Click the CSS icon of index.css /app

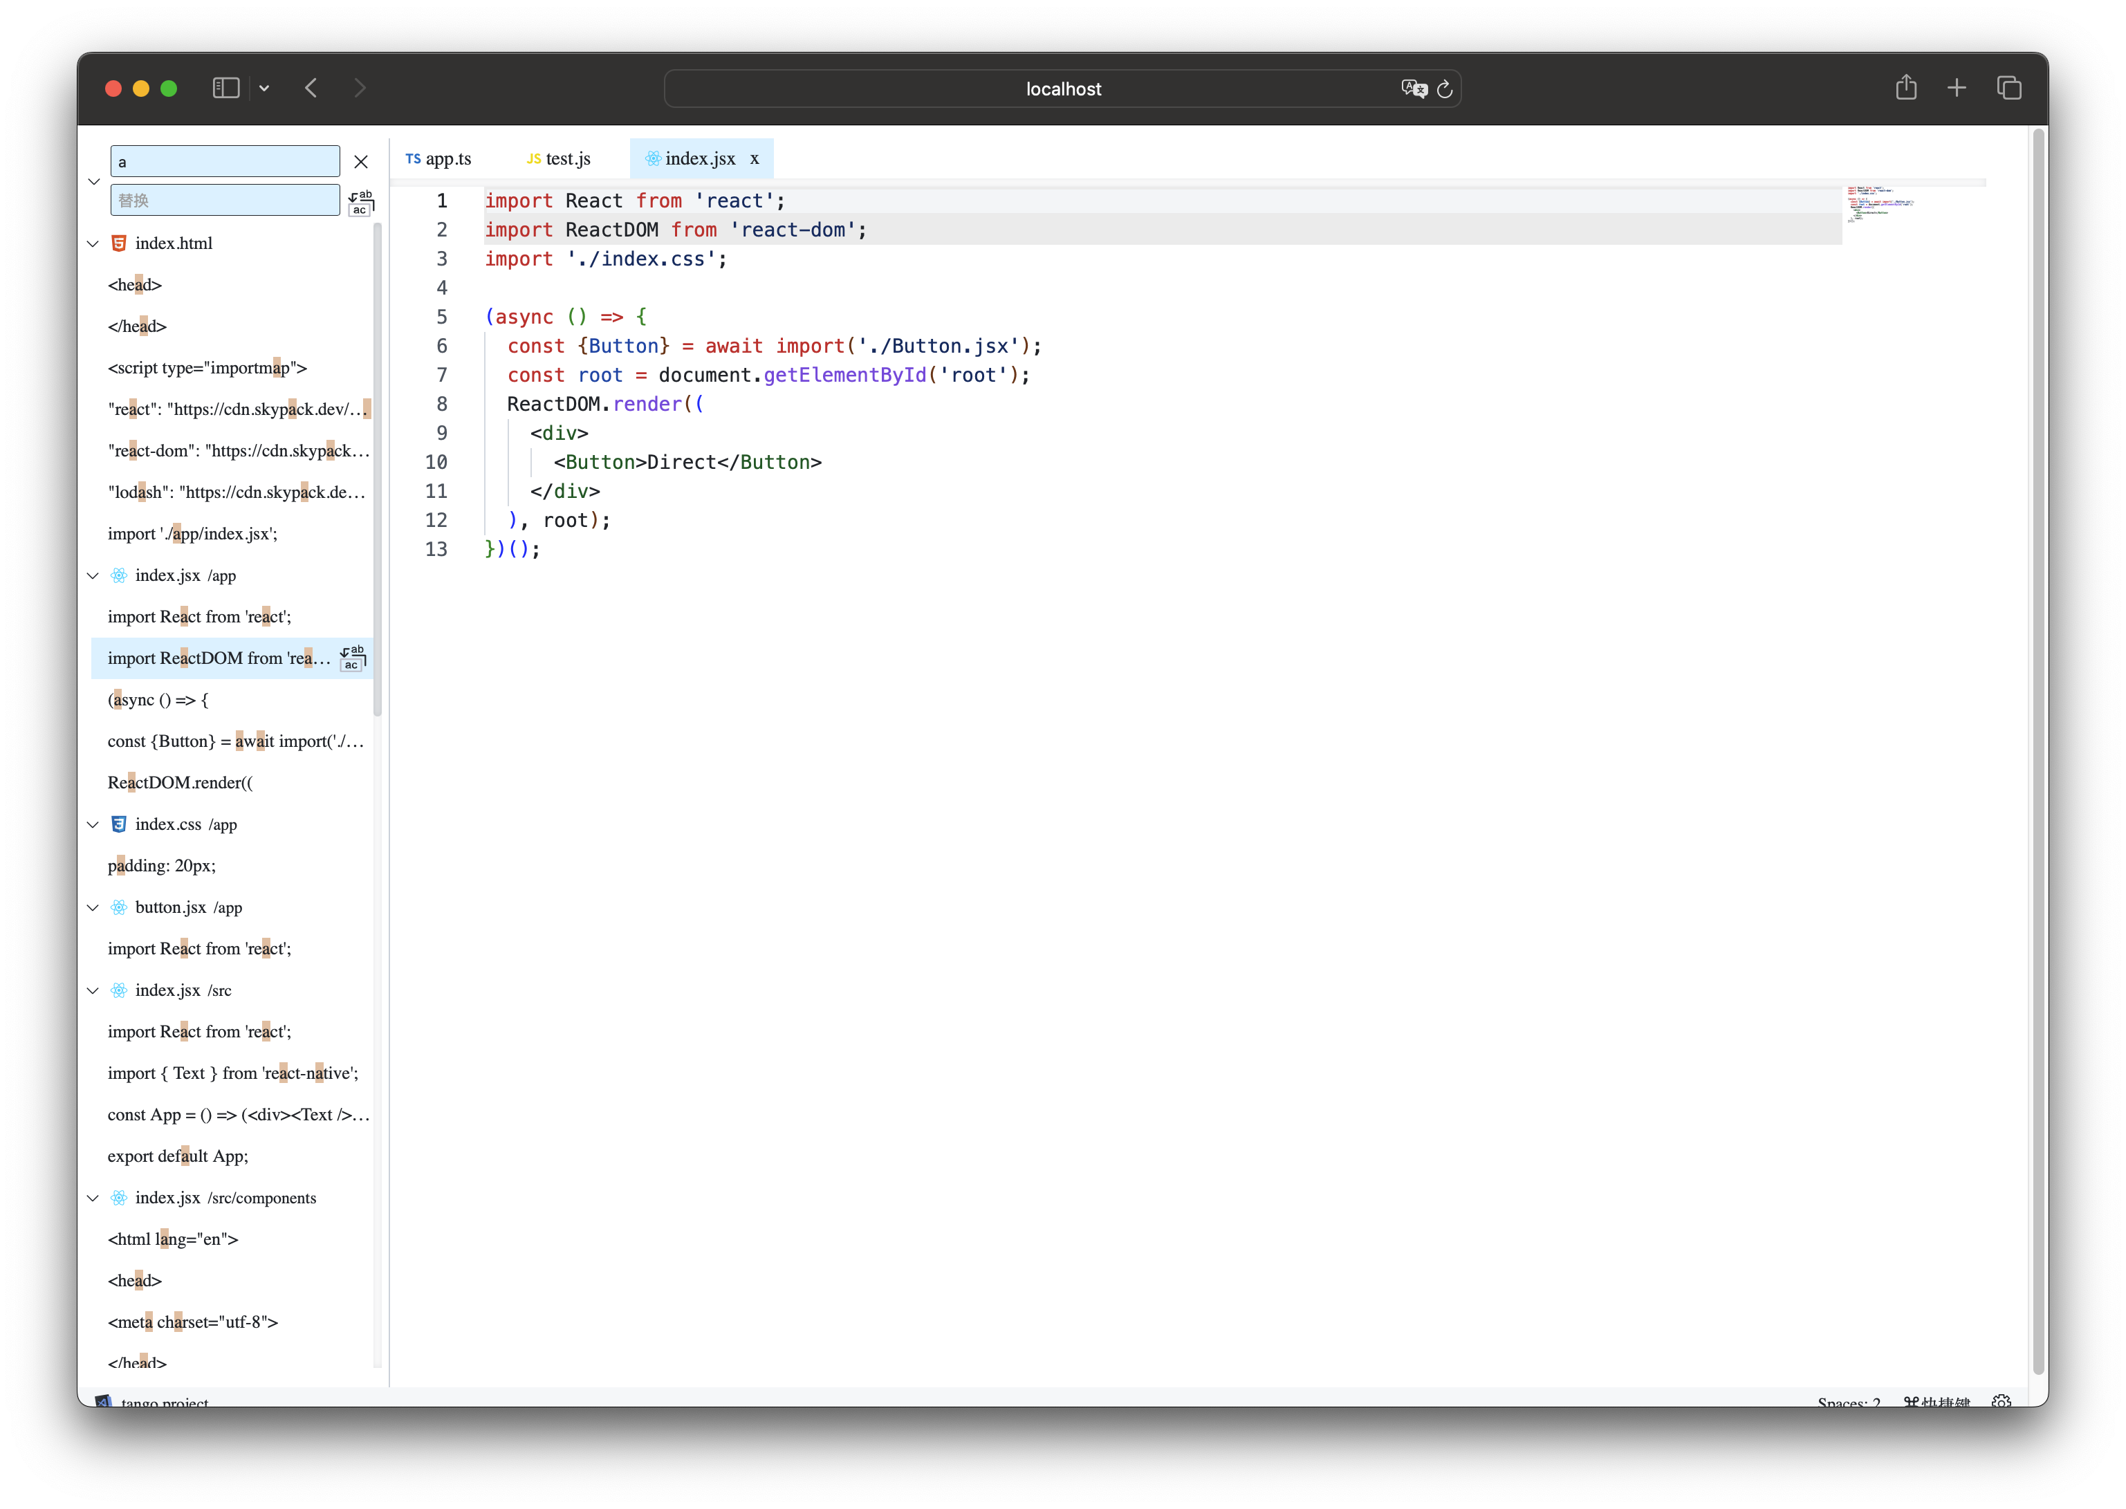click(119, 825)
